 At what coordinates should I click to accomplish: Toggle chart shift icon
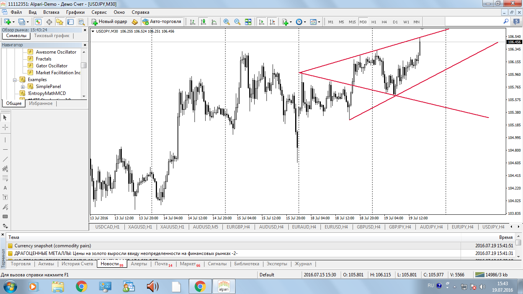[x=272, y=22]
